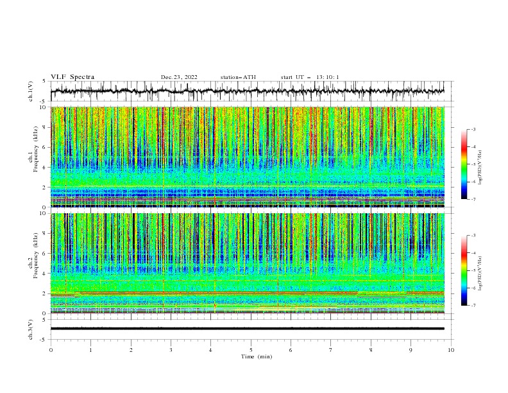This screenshot has width=508, height=393.
Task: Click the 'VLF Spectra' title text
Action: pos(72,77)
